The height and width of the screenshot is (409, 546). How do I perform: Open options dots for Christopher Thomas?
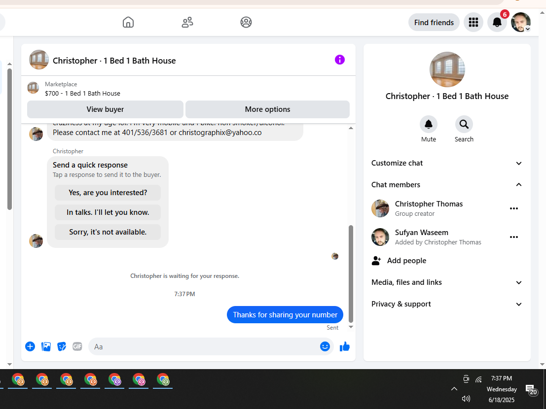[514, 208]
